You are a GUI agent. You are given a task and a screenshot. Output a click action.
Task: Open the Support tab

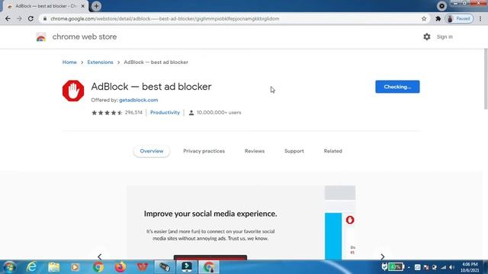294,151
